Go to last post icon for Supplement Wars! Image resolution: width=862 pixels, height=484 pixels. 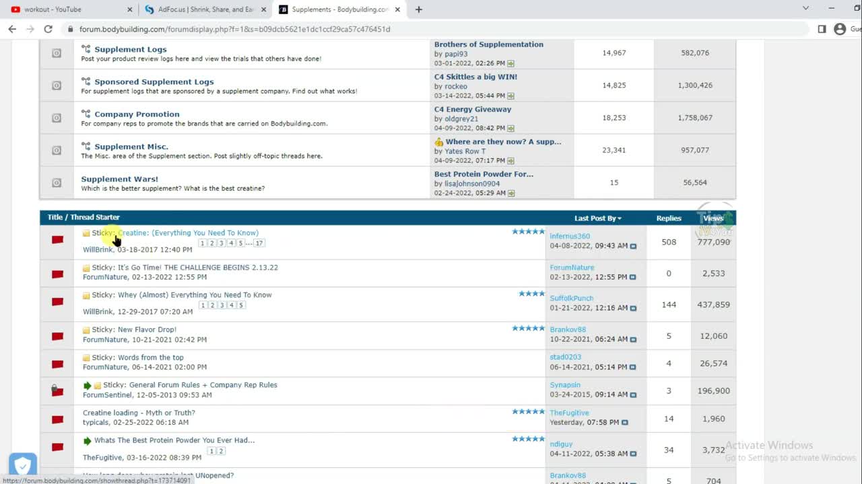click(511, 193)
